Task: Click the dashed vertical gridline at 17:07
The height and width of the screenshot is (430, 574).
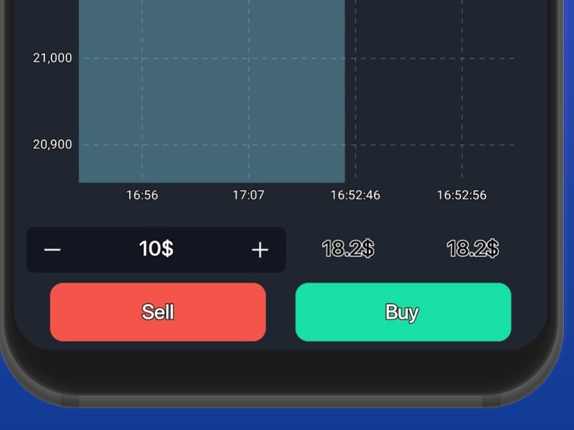Action: click(249, 92)
